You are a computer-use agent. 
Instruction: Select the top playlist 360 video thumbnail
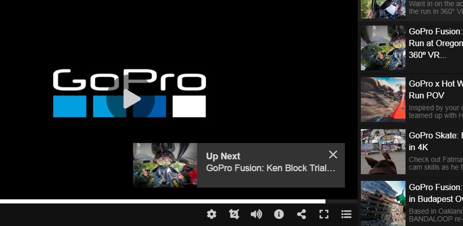click(x=383, y=9)
